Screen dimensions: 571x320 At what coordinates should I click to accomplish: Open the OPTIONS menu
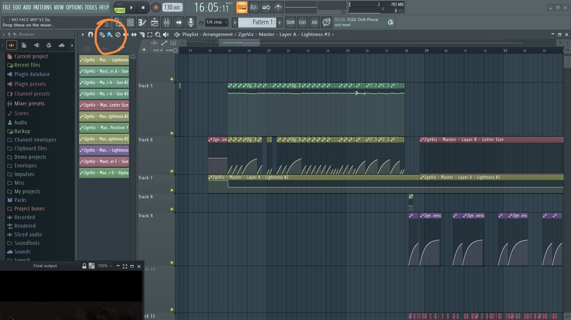tap(74, 8)
